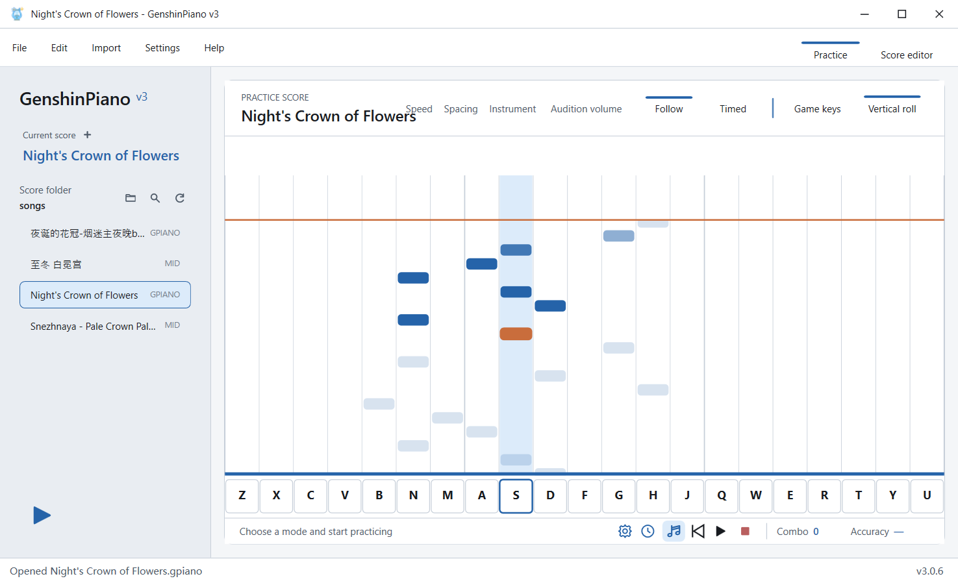This screenshot has width=958, height=583.
Task: Open the Speed option
Action: [419, 108]
